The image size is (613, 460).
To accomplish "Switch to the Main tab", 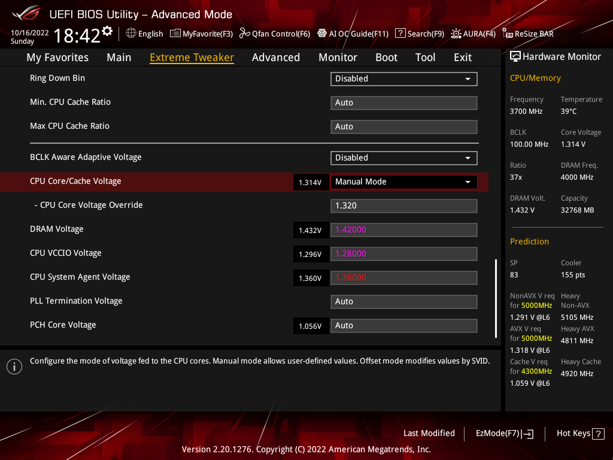I will (x=119, y=57).
